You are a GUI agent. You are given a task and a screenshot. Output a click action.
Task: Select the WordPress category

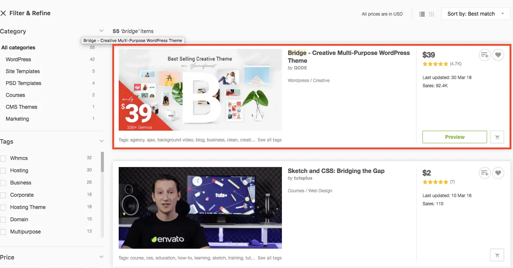click(19, 59)
